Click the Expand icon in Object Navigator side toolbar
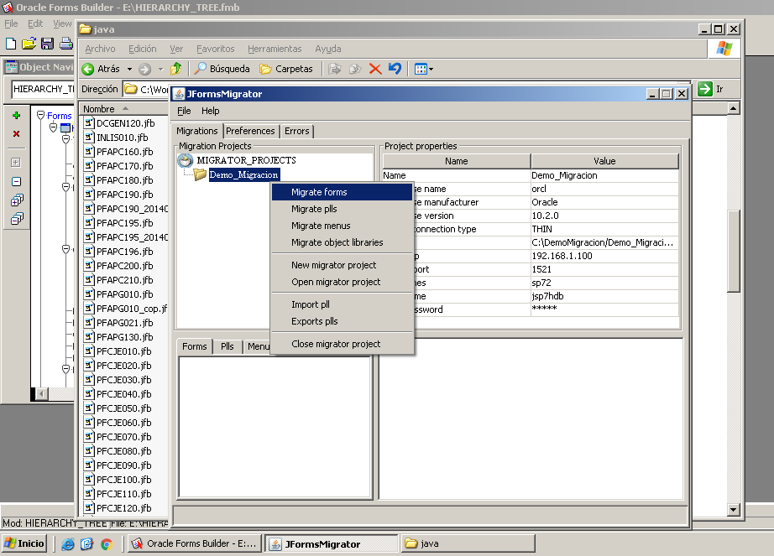 click(x=16, y=162)
